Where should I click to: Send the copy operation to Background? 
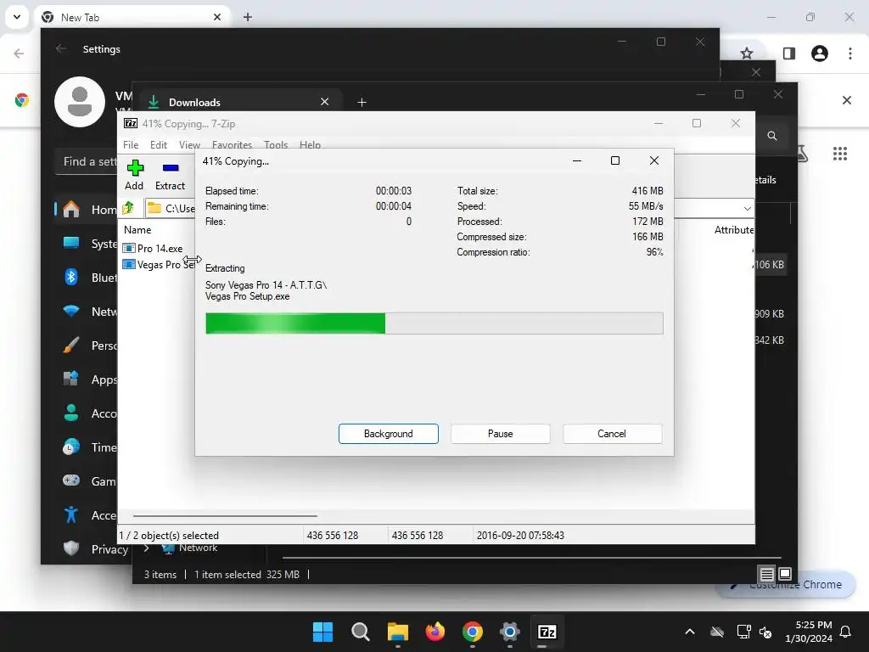[389, 434]
